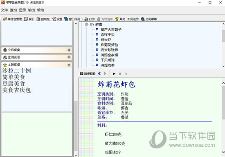Image resolution: width=225 pixels, height=157 pixels.
Task: Select 清汤全家福 in the recipe tree
Action: (109, 55)
